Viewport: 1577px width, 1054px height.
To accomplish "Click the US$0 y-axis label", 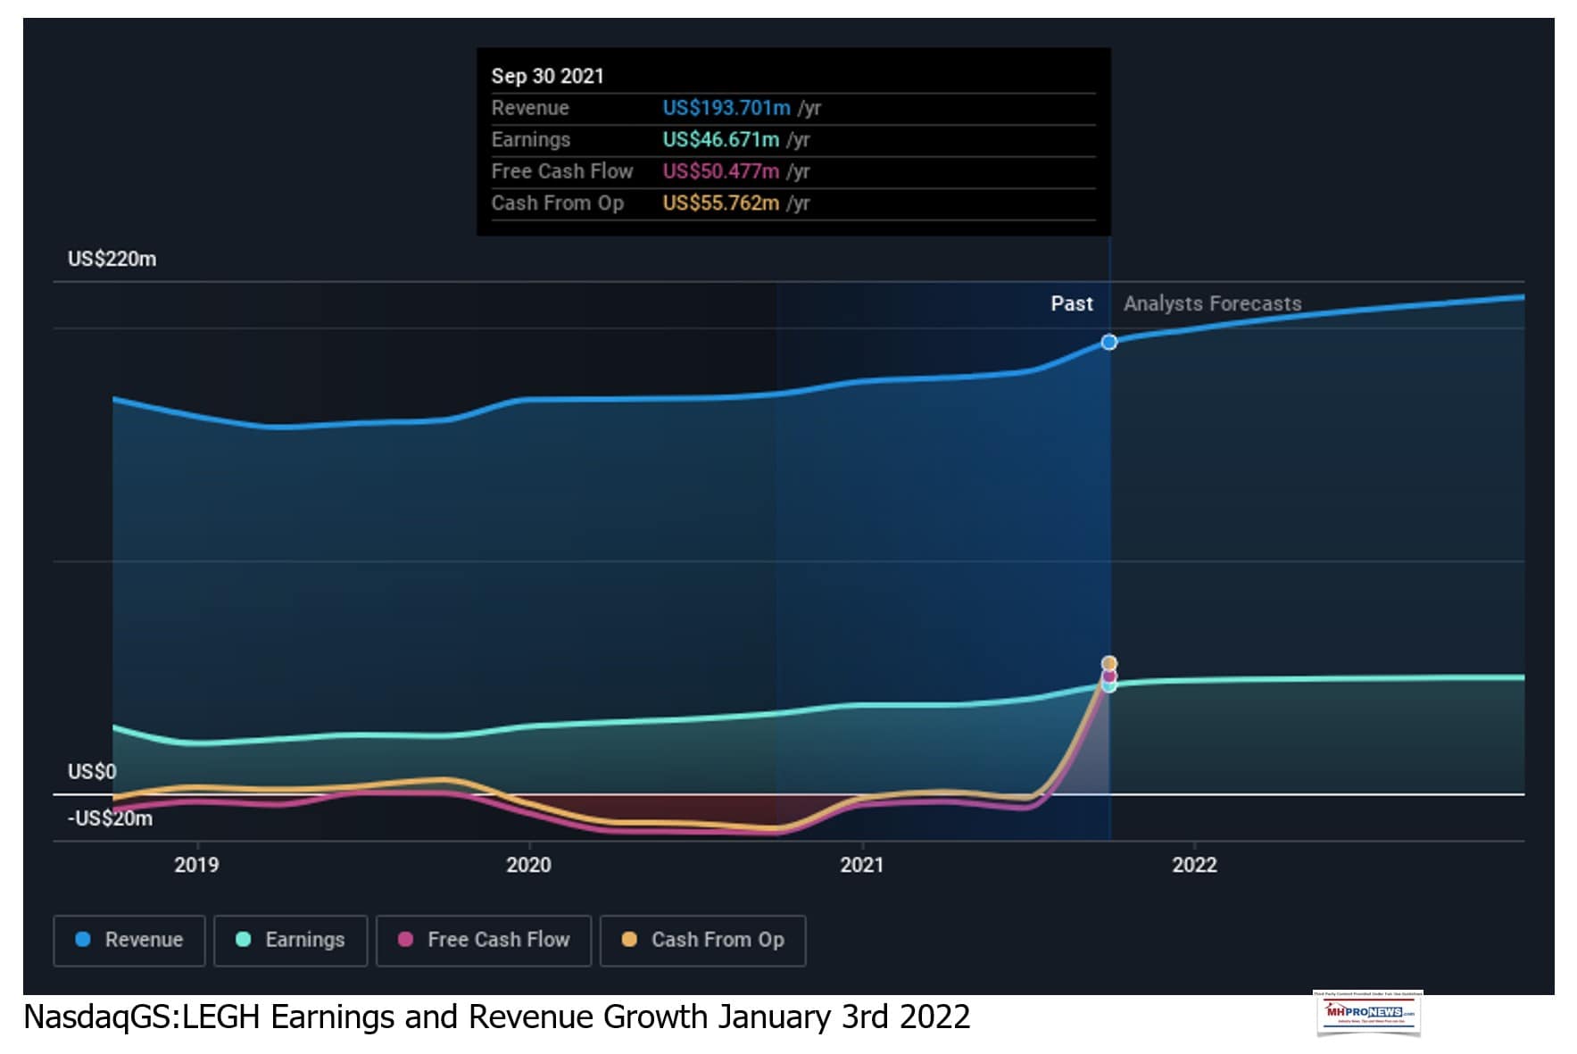I will coord(92,771).
